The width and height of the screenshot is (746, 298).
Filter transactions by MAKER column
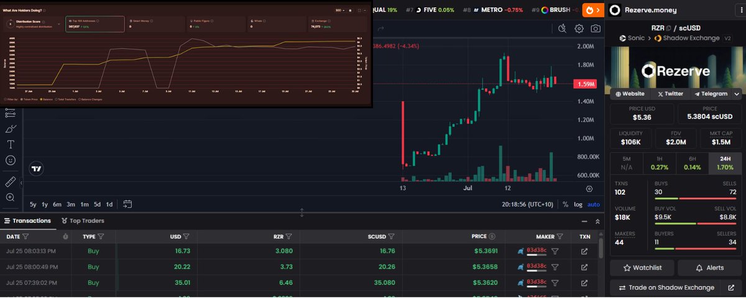coord(559,237)
